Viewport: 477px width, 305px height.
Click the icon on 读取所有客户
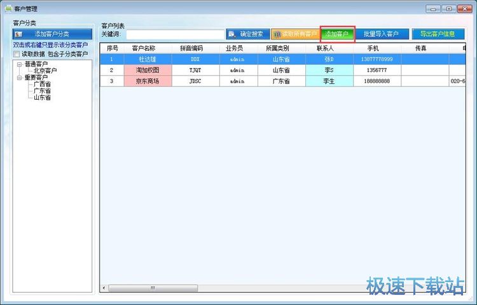(277, 34)
